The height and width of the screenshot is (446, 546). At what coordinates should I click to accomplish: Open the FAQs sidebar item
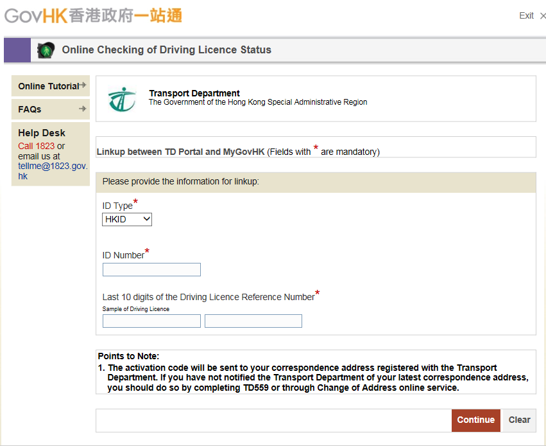click(x=51, y=109)
